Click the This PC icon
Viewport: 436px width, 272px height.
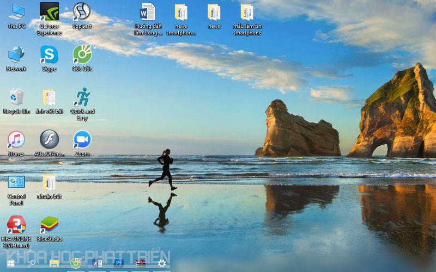[x=16, y=12]
